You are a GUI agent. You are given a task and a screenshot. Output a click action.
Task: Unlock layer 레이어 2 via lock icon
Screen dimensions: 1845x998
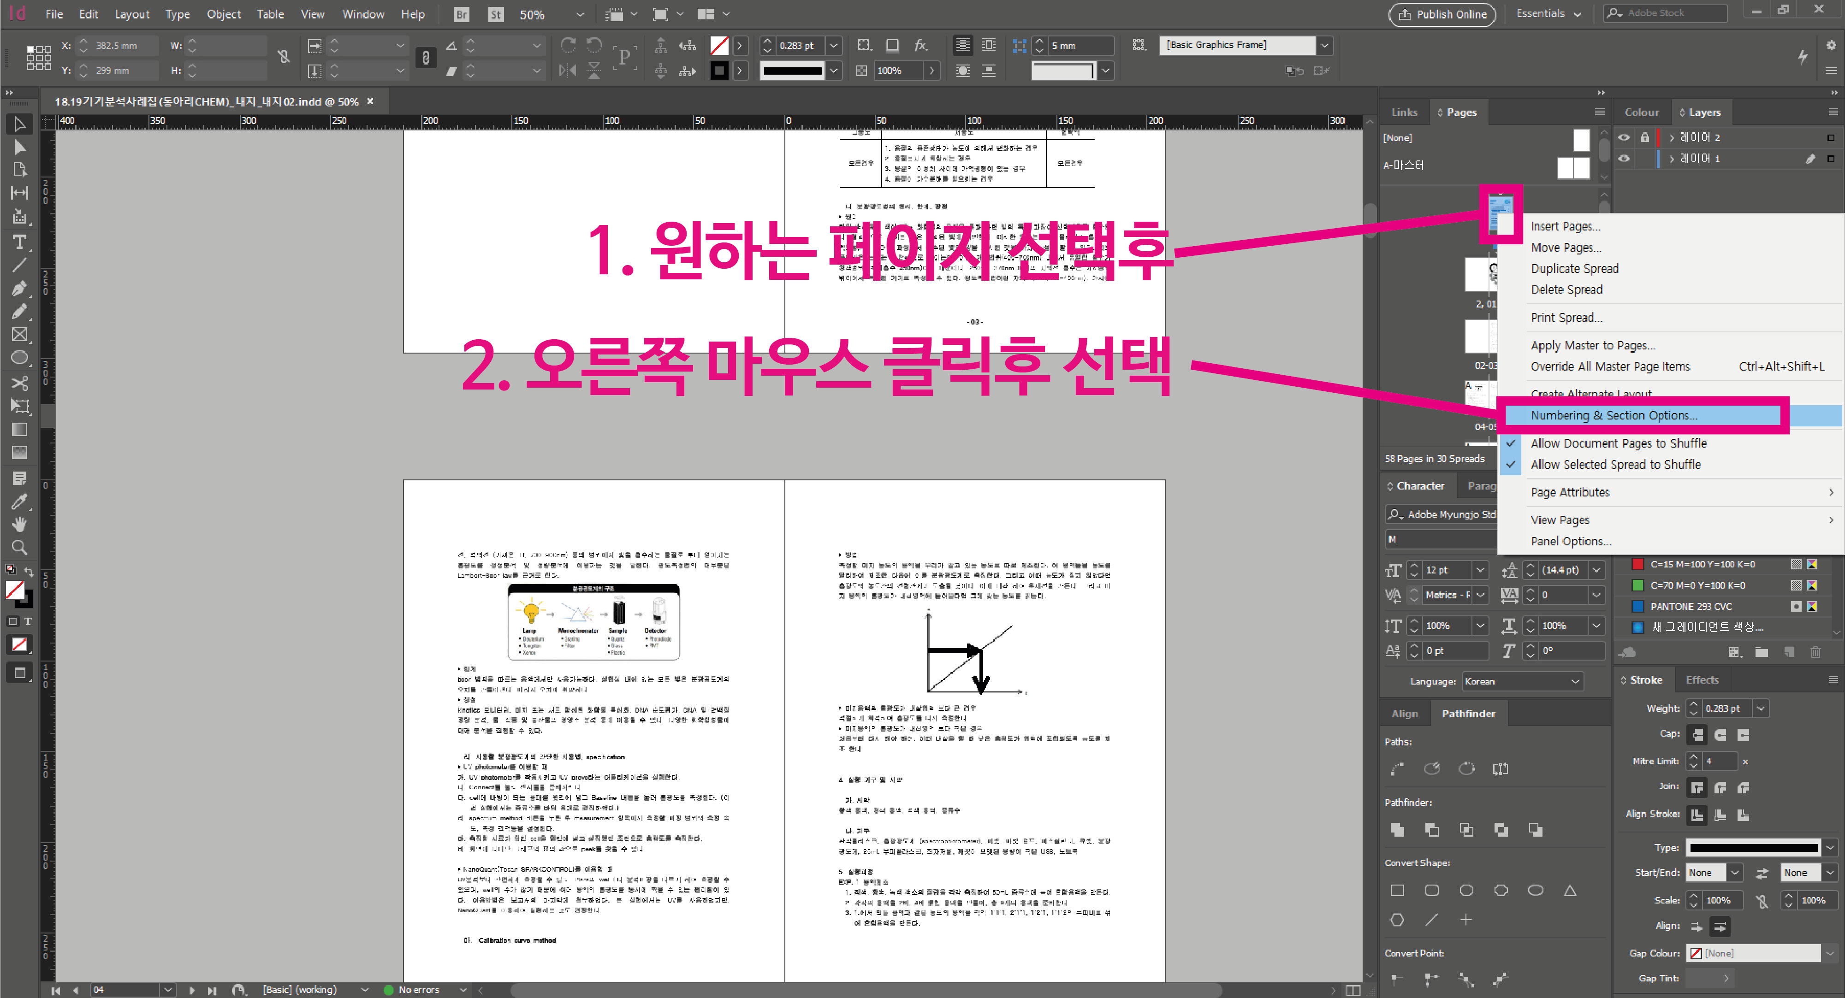click(x=1644, y=137)
